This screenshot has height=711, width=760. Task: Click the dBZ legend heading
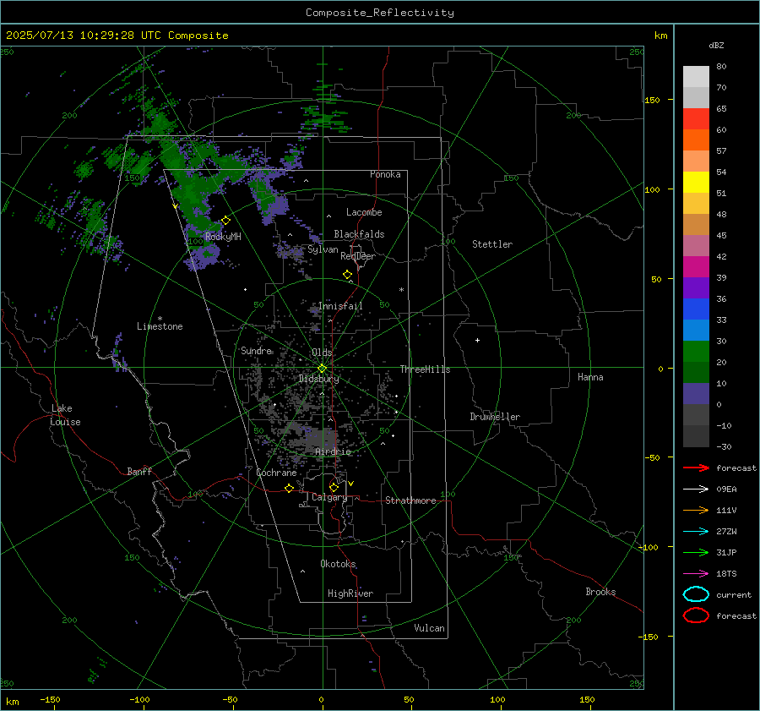point(716,46)
